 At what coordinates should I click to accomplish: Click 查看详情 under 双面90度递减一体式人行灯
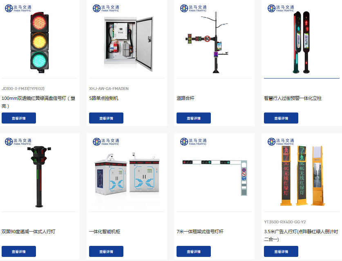point(19,252)
